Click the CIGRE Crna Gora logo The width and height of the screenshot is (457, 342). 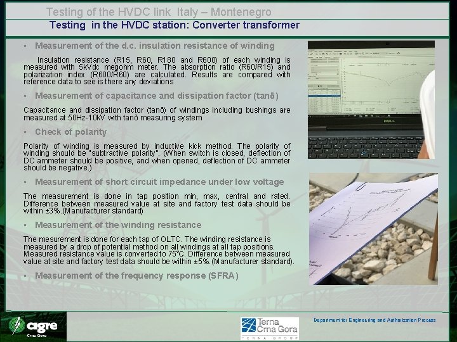[33, 327]
